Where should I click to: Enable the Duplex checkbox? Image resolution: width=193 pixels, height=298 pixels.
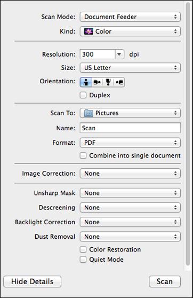(83, 95)
